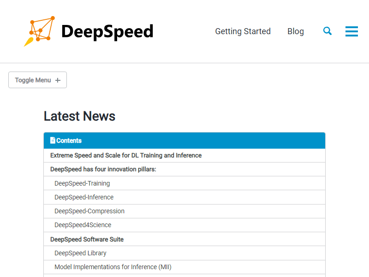Jump to DeepSpeed four innovation pillars section
Viewport: 369px width, 277px height.
(x=184, y=169)
